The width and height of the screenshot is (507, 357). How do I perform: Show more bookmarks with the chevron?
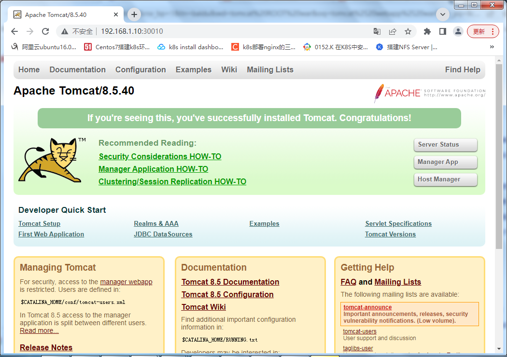(x=492, y=47)
